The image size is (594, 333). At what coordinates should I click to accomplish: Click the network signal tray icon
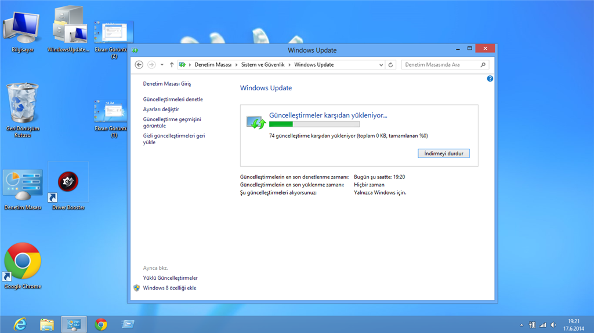tap(543, 325)
